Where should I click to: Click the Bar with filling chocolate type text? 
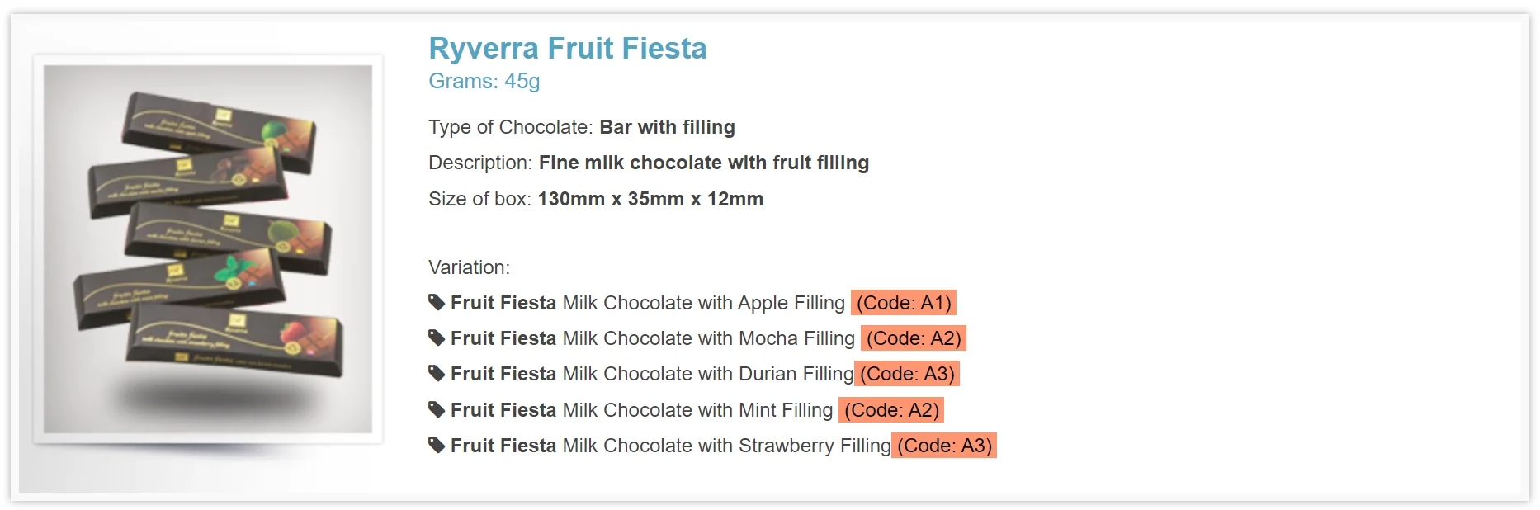tap(667, 127)
